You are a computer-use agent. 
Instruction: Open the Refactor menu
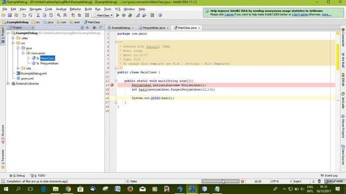[75, 9]
